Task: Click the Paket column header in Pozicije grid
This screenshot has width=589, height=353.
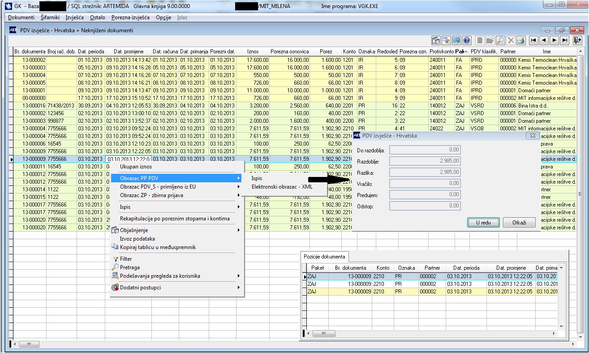Action: click(317, 268)
